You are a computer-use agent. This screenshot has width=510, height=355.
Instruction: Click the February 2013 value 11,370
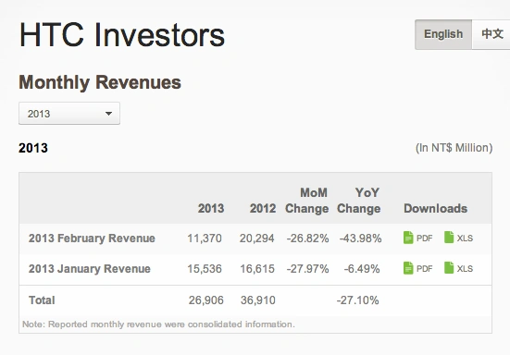[205, 239]
